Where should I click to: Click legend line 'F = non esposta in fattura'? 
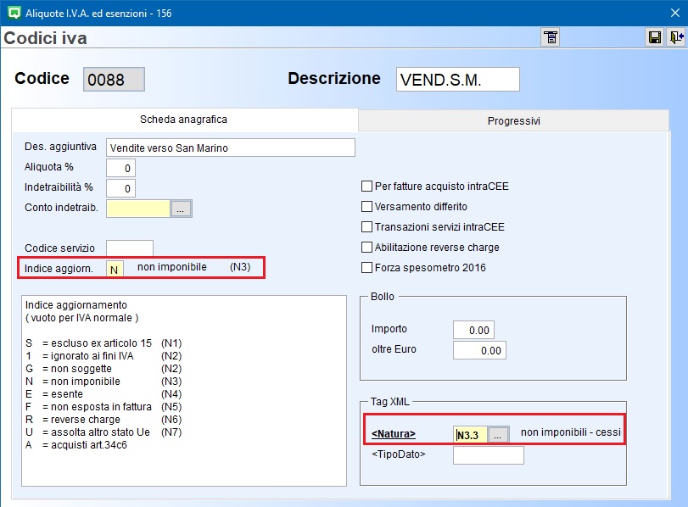(103, 407)
